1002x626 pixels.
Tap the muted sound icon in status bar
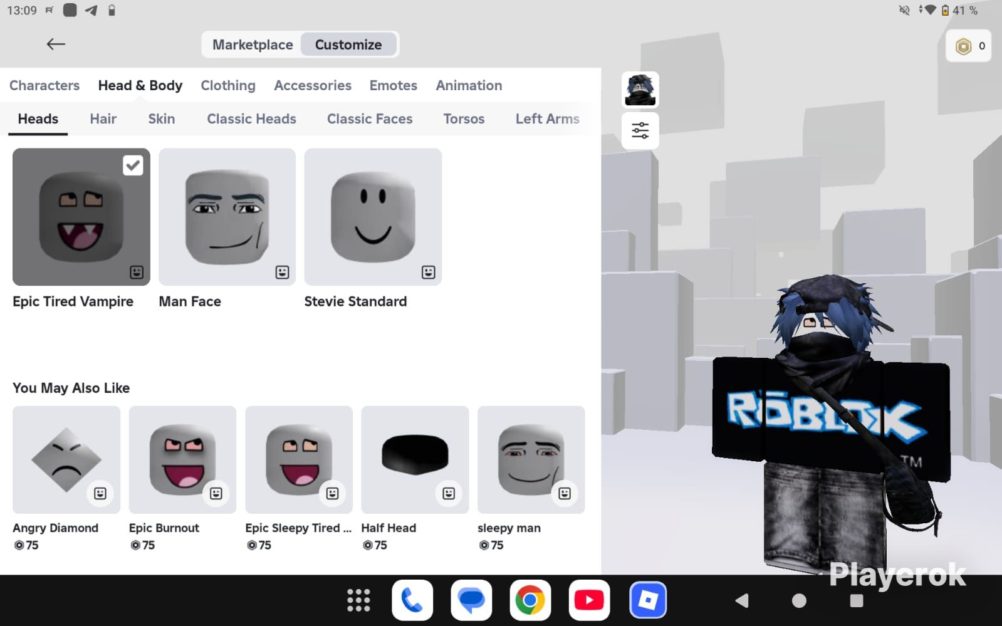(x=904, y=10)
